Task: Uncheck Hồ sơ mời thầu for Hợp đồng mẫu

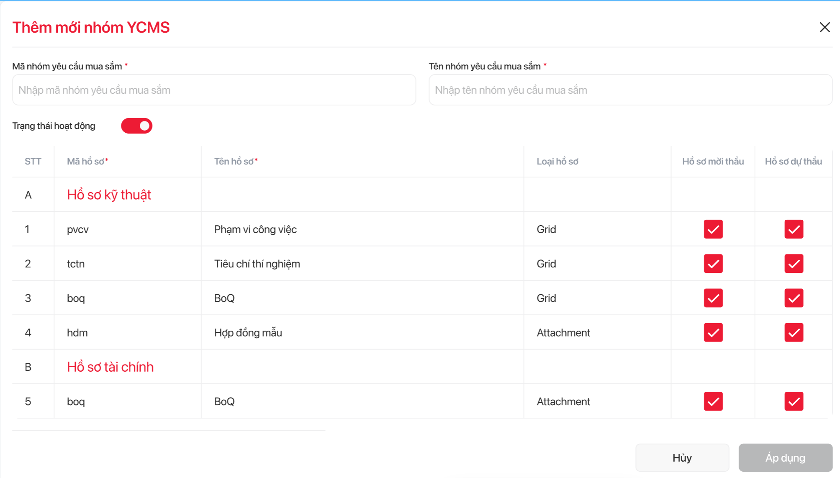Action: click(713, 333)
